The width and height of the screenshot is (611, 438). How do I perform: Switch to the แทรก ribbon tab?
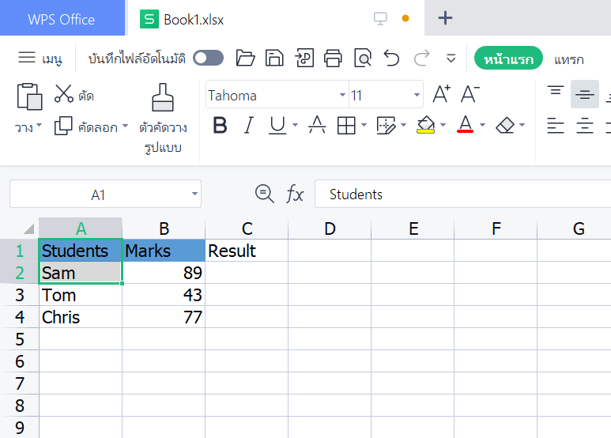pos(568,59)
